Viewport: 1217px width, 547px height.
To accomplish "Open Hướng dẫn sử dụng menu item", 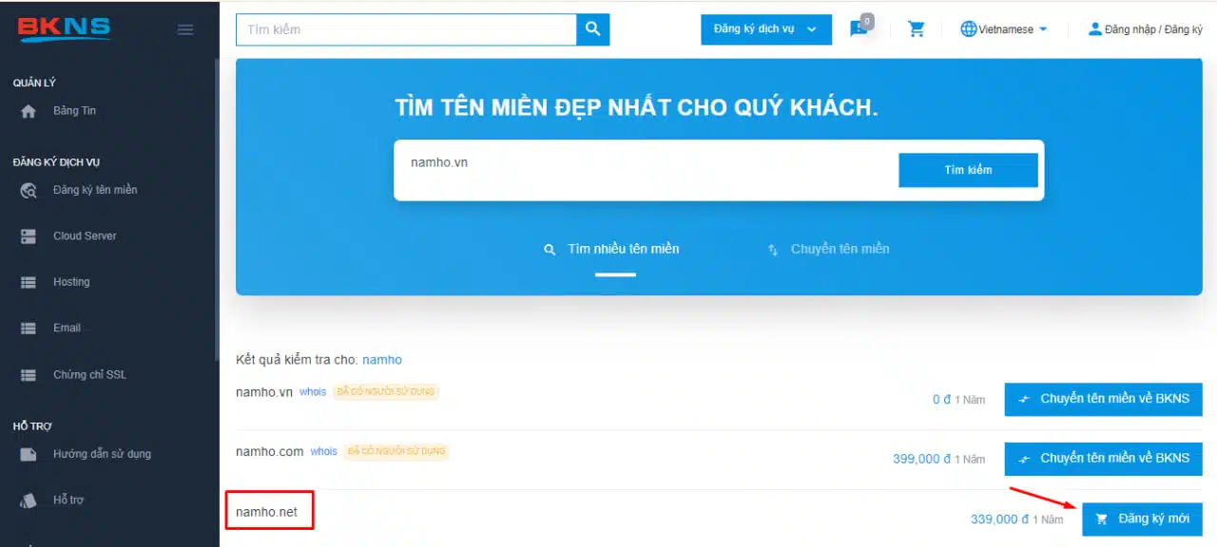I will tap(102, 454).
